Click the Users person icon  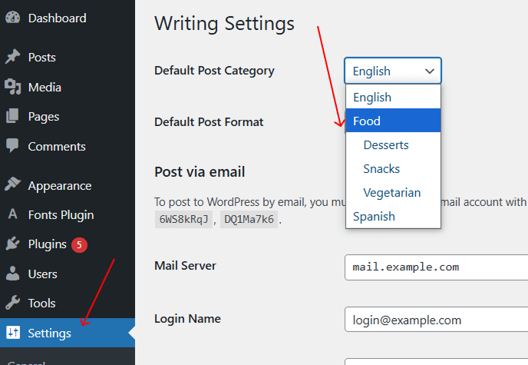12,274
